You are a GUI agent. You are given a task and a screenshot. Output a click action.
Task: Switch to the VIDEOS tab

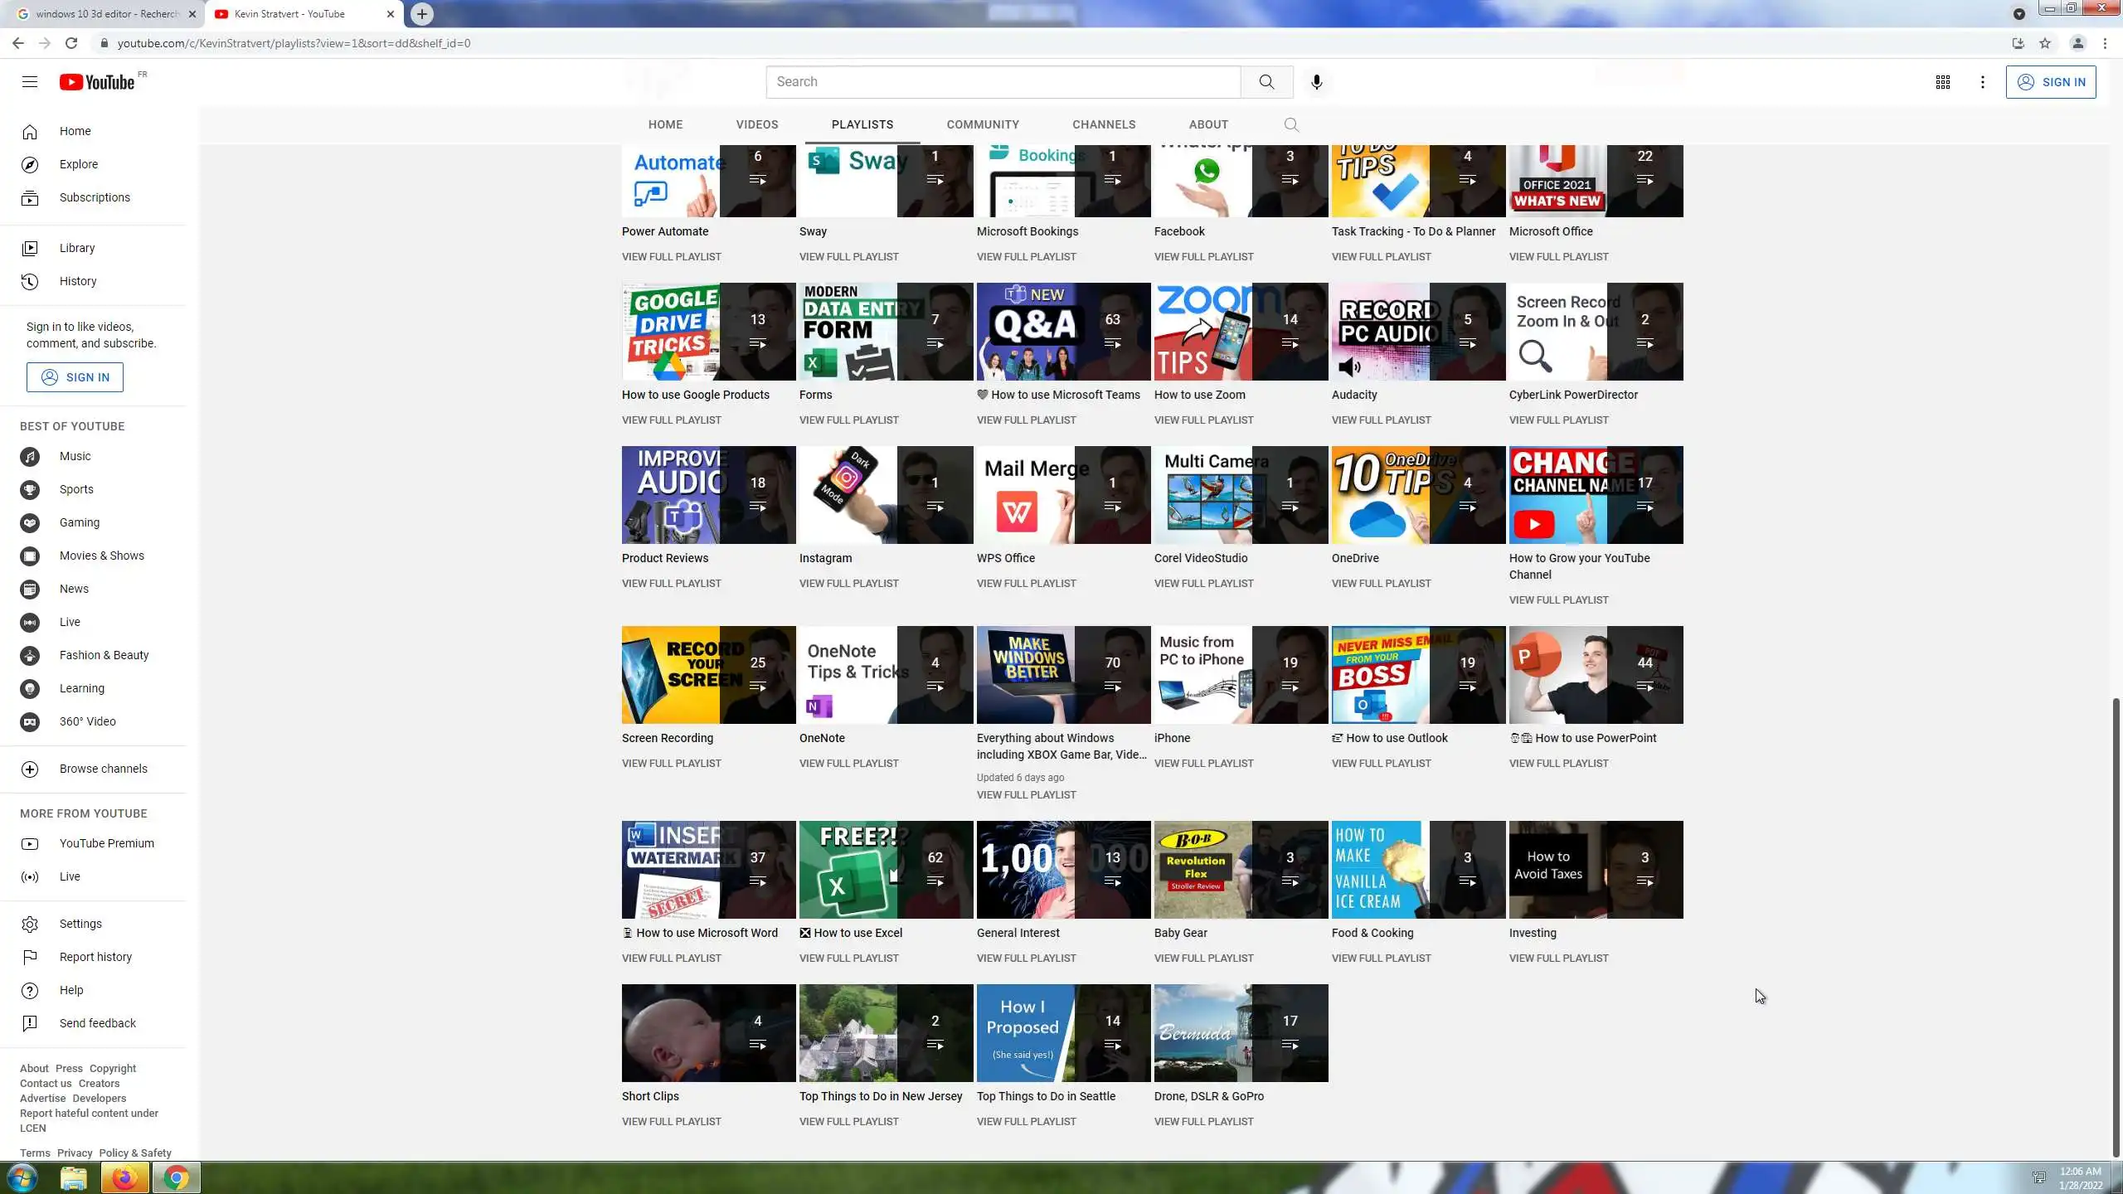[756, 124]
